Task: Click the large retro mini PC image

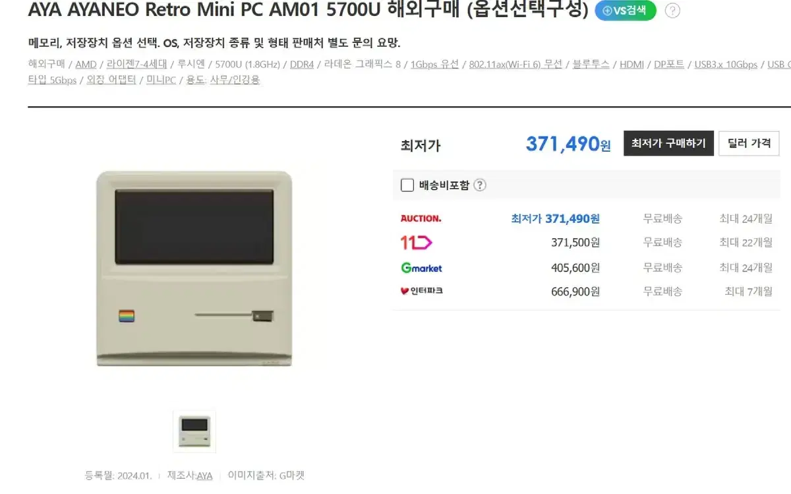Action: (194, 269)
